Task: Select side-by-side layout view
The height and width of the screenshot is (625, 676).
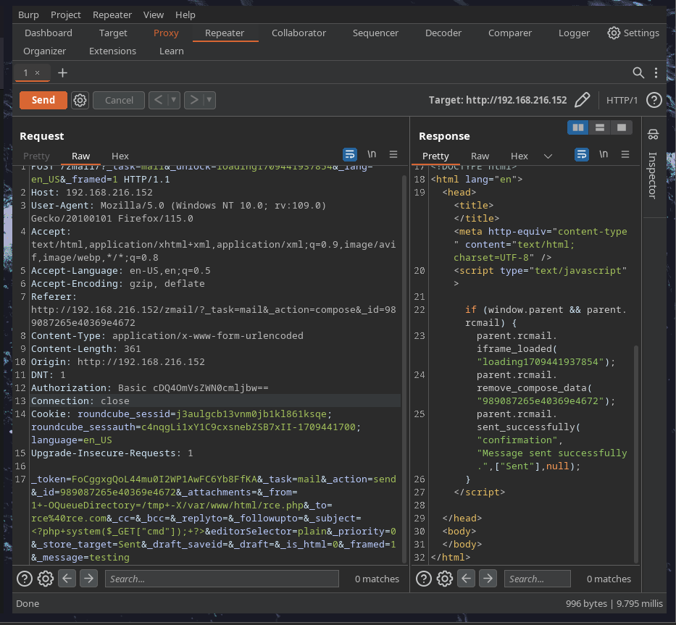Action: click(x=577, y=127)
